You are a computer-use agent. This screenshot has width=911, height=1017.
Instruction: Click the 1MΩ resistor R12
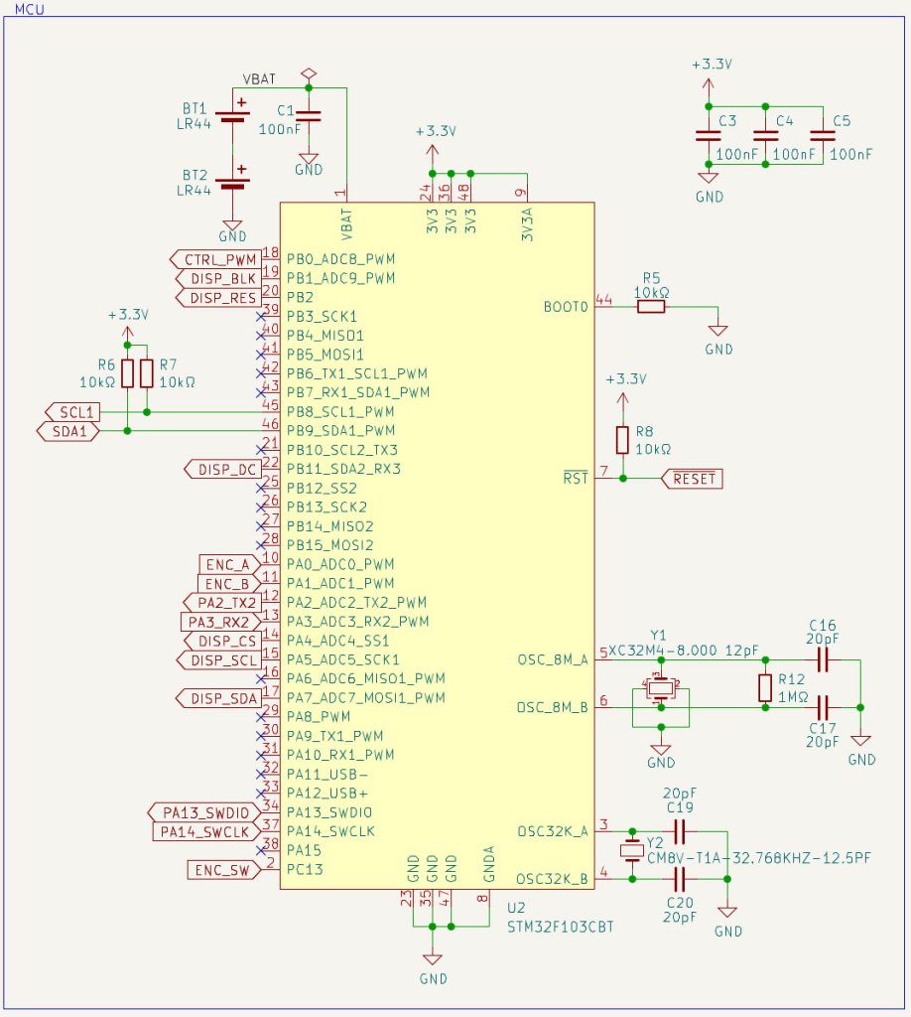pyautogui.click(x=765, y=687)
